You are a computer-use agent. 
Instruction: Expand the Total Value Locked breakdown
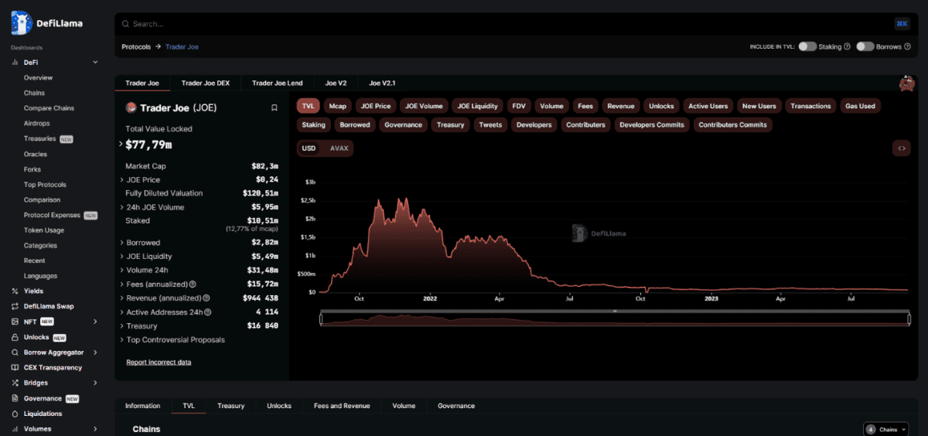(121, 145)
